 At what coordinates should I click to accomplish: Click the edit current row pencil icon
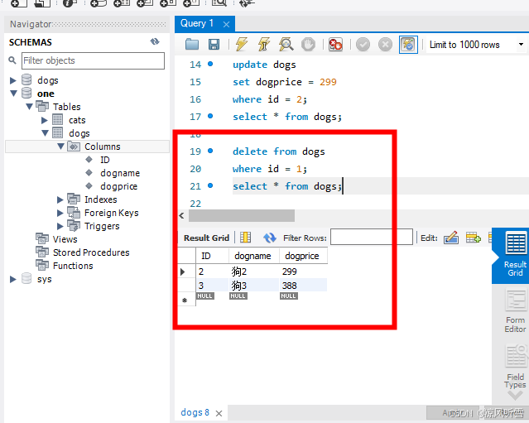point(450,238)
